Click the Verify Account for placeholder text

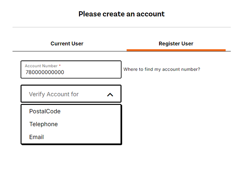coord(54,94)
